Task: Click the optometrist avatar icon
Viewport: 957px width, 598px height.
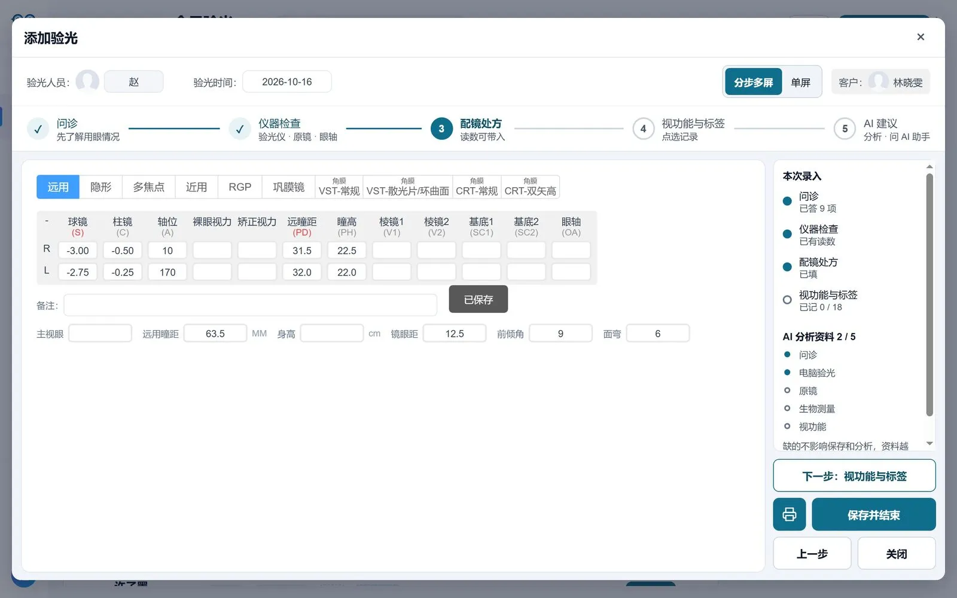Action: coord(87,81)
